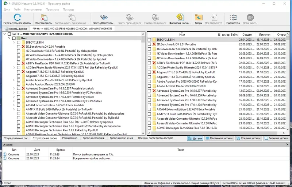Screen dimensions: 292x187
Task: Click the red X icon of ABBYY FineReader in right list
Action: click(154, 63)
